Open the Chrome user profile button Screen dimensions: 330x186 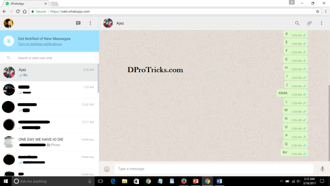(292, 2)
